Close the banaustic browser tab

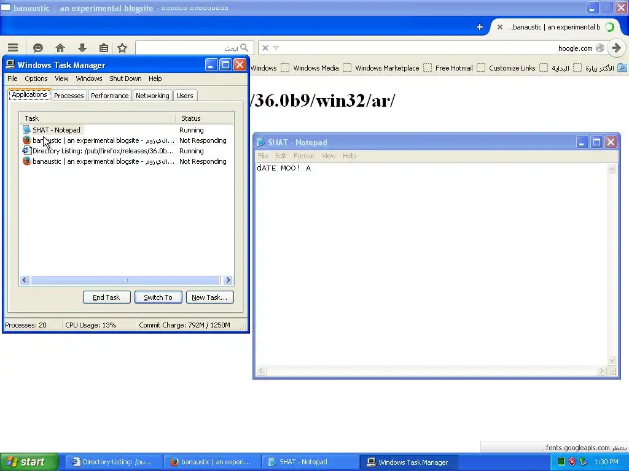tap(500, 27)
